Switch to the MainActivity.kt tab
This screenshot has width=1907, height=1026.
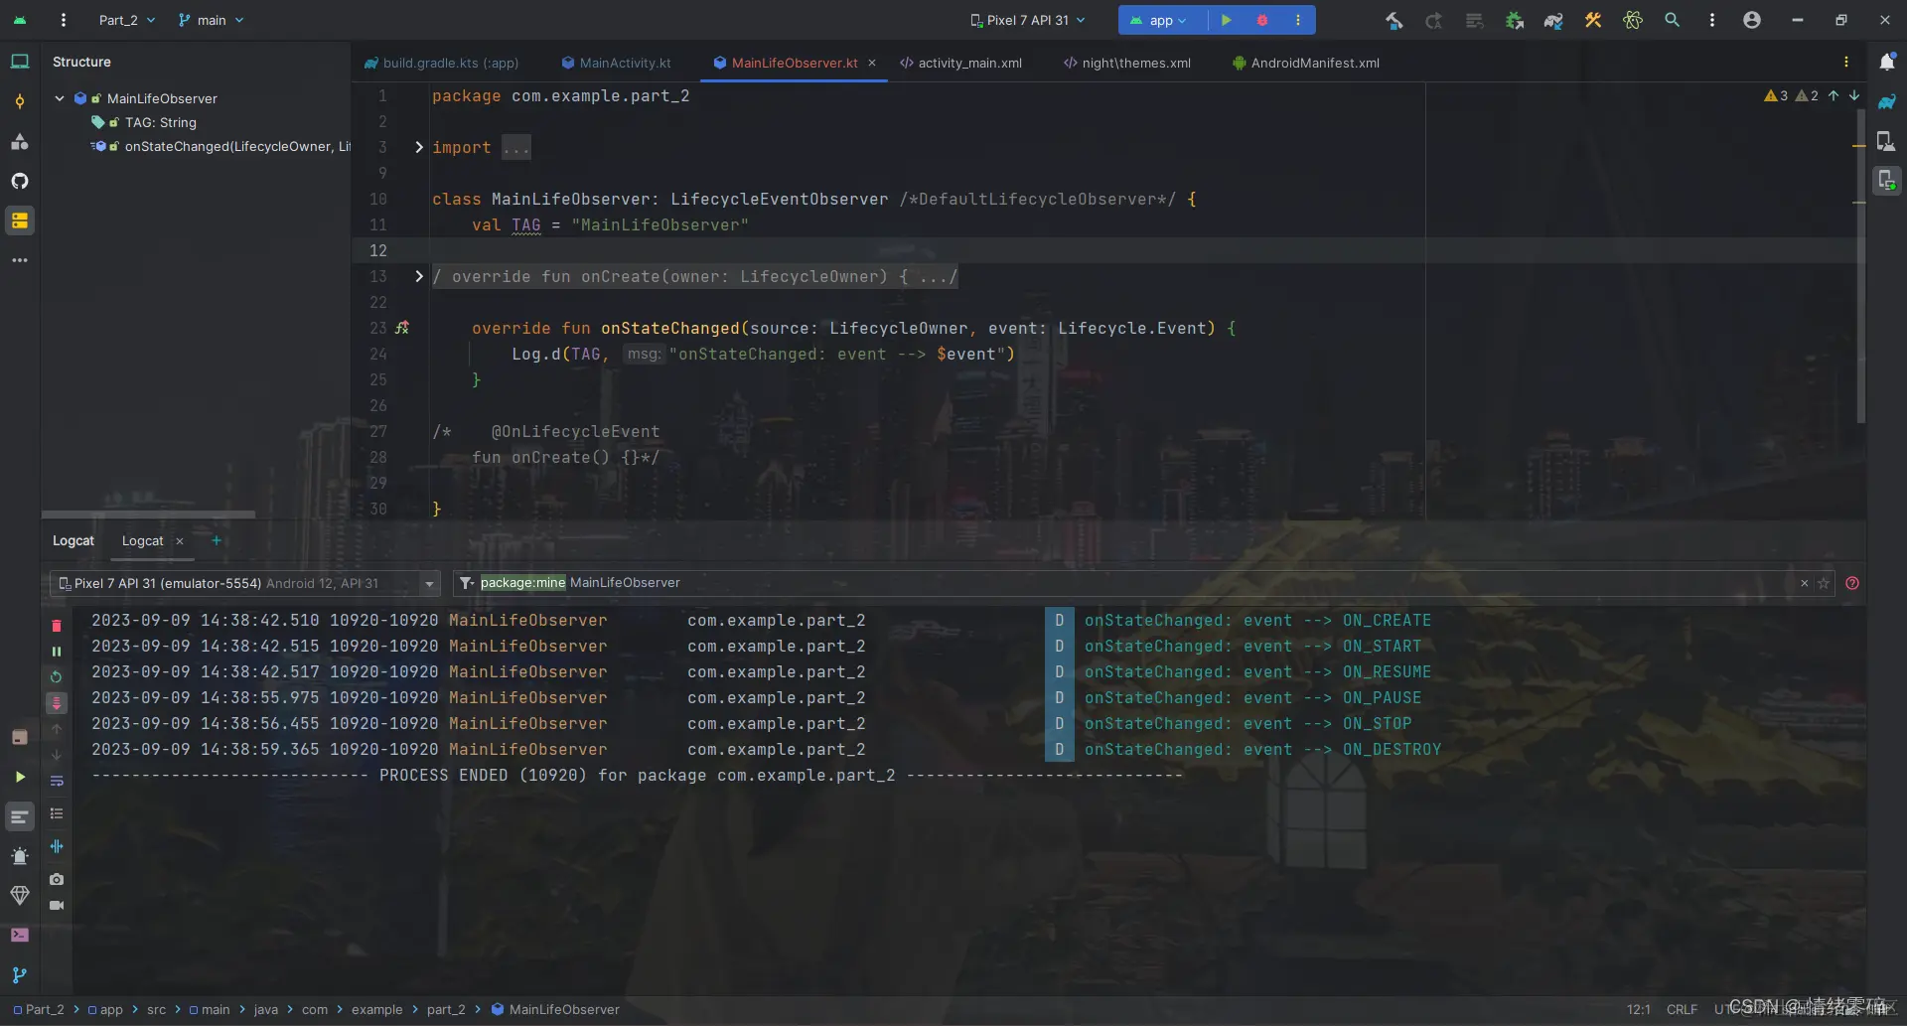click(616, 63)
